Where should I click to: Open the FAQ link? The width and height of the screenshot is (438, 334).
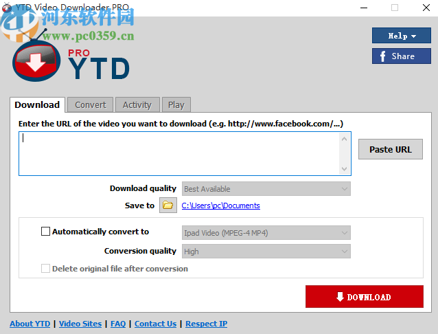point(118,324)
